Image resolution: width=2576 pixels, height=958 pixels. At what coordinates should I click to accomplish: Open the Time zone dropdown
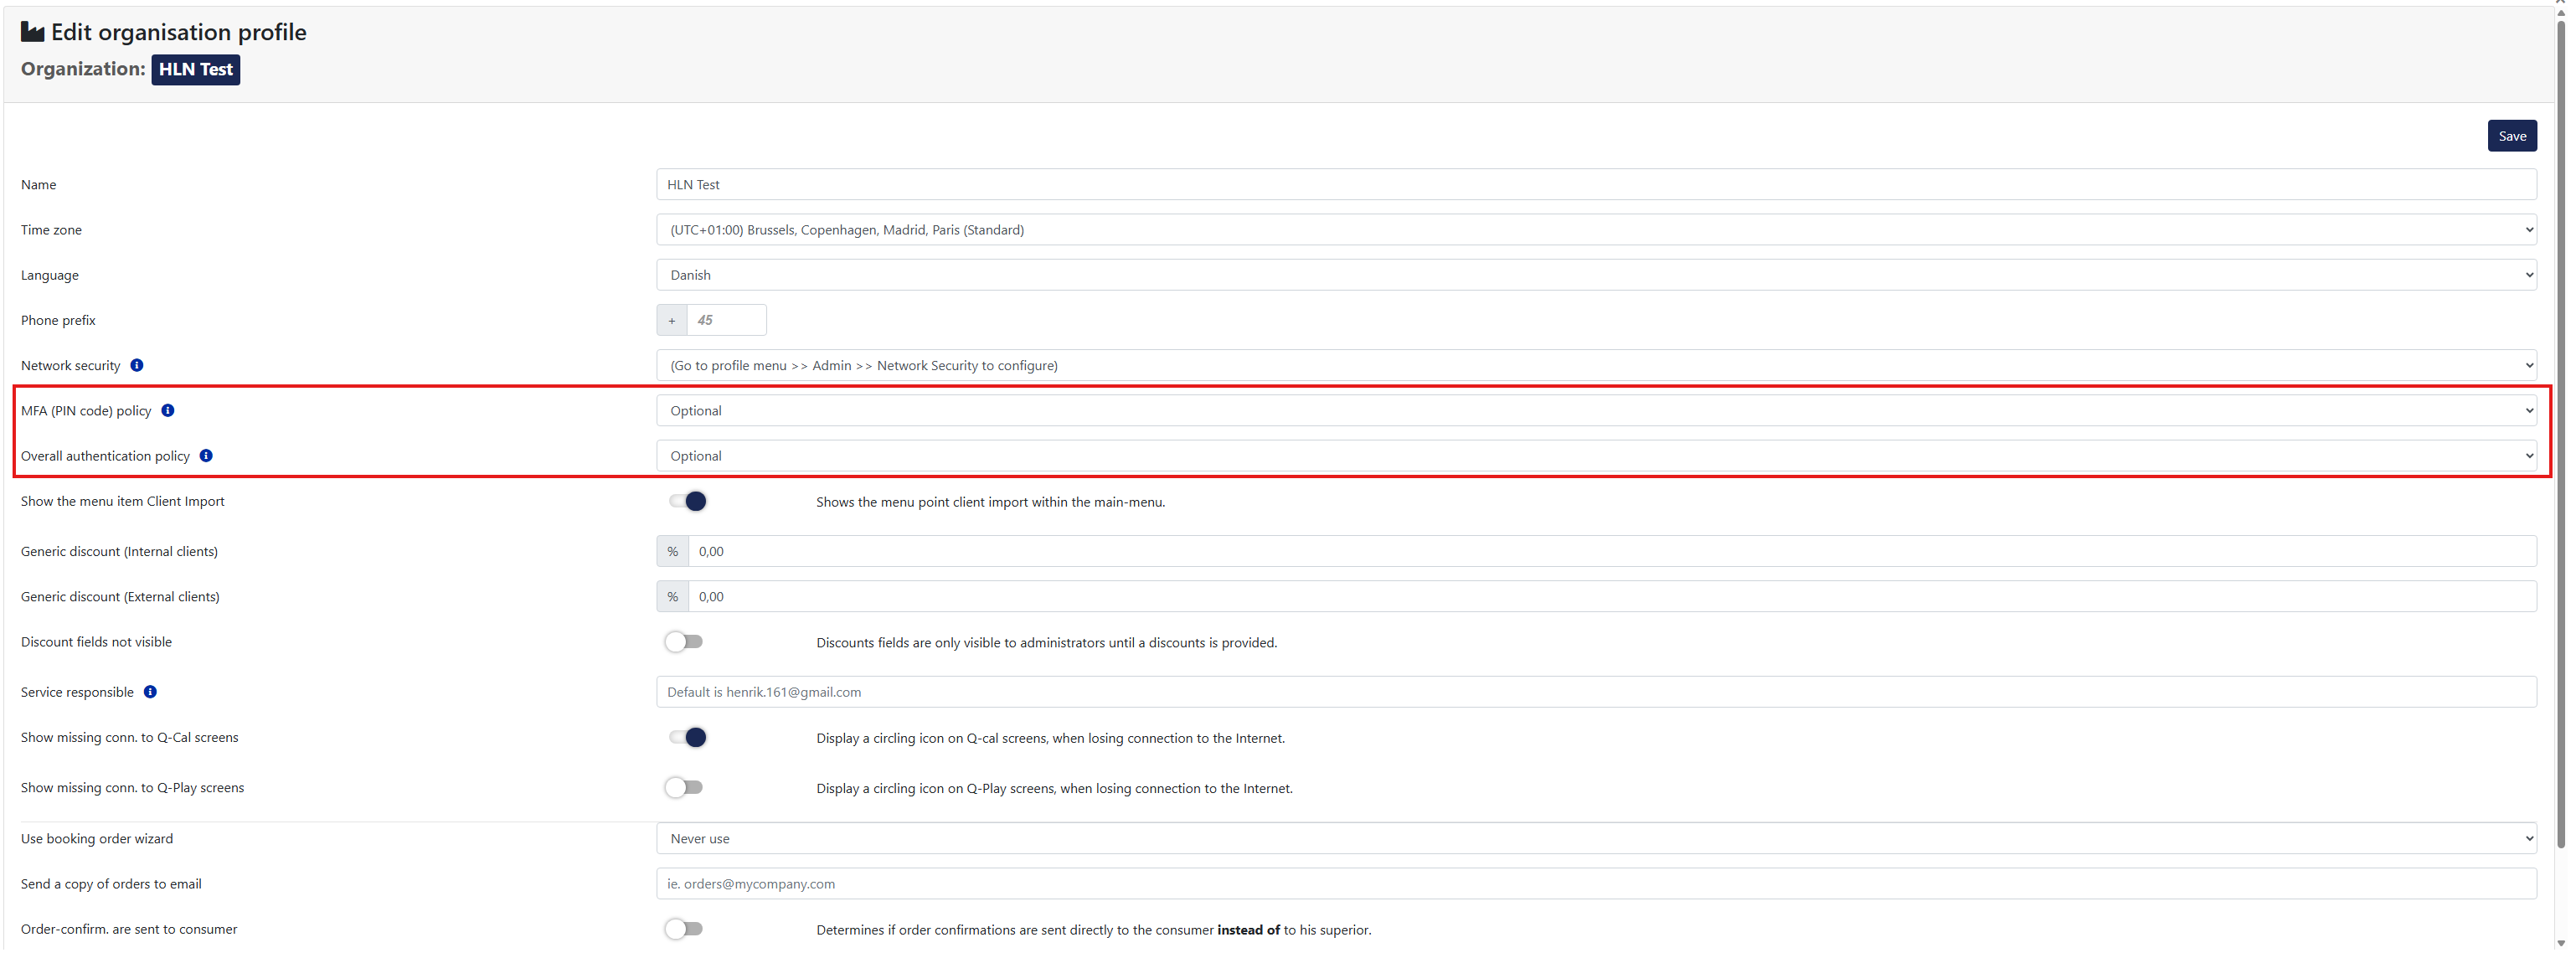tap(1595, 230)
